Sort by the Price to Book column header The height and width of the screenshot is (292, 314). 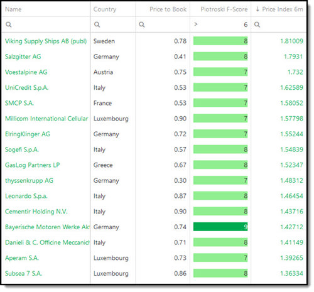pos(168,9)
